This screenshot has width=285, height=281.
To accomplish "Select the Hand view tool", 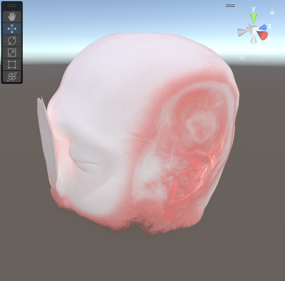I will pos(12,17).
